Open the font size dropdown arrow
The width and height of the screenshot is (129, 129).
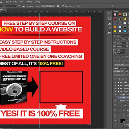[x=127, y=43]
